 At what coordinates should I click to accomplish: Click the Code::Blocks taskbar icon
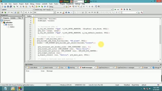pyautogui.click(x=20, y=88)
